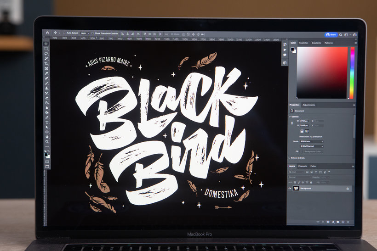Image resolution: width=377 pixels, height=251 pixels.
Task: Expand the Rulers & Grids section
Action: pyautogui.click(x=290, y=158)
